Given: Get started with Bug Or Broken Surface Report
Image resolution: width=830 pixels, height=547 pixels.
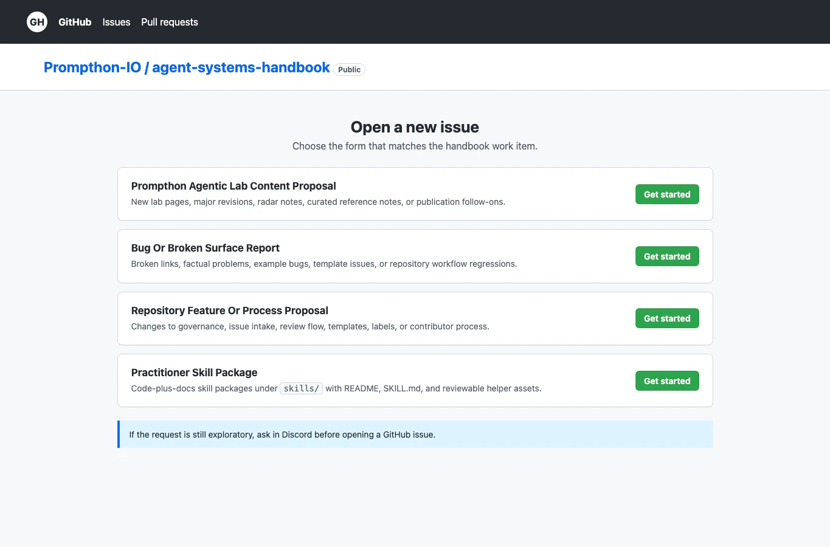Looking at the screenshot, I should coord(667,256).
